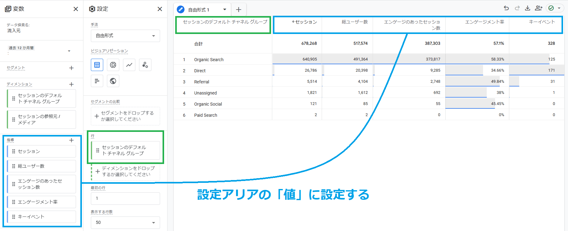Screen dimensions: 568x231
Task: Select the bar chart visualization
Action: click(97, 81)
